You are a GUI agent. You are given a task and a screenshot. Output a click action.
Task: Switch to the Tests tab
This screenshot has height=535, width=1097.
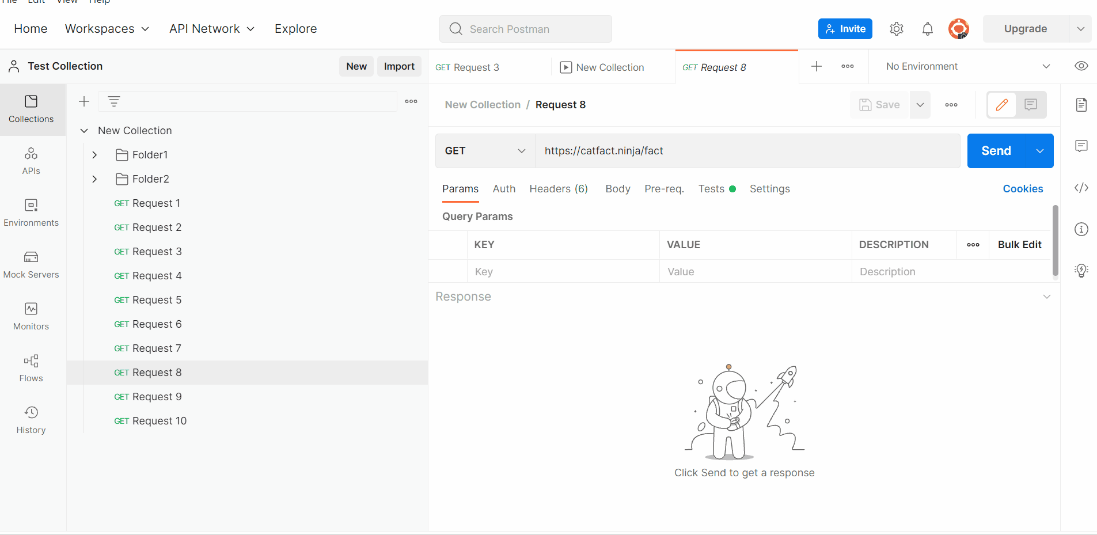tap(712, 189)
